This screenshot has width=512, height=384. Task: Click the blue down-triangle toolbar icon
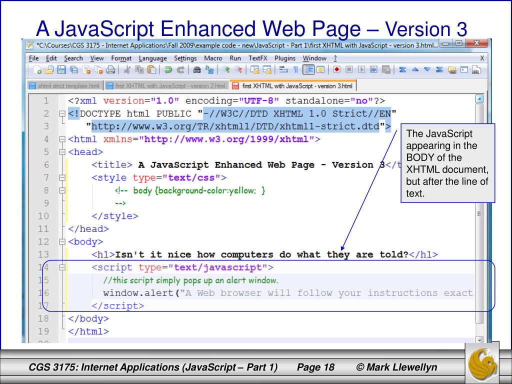click(x=427, y=69)
